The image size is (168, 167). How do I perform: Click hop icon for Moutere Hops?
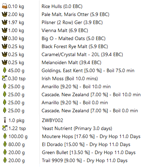5,136
